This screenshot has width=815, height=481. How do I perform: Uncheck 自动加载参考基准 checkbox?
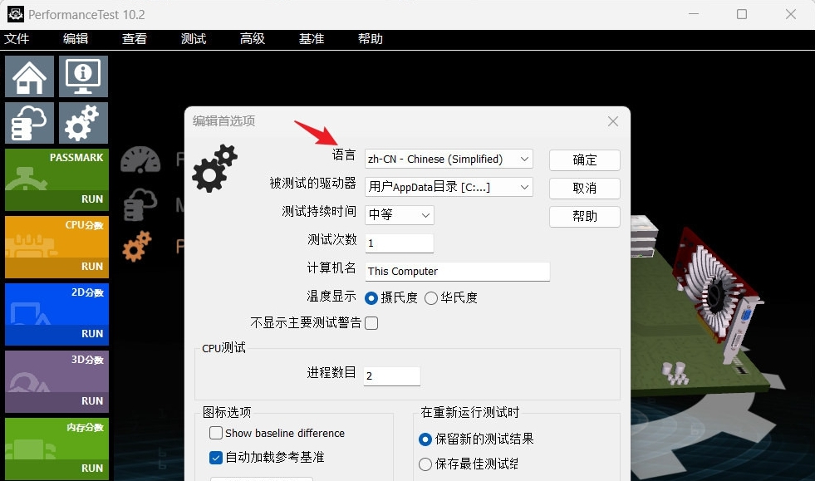[216, 457]
